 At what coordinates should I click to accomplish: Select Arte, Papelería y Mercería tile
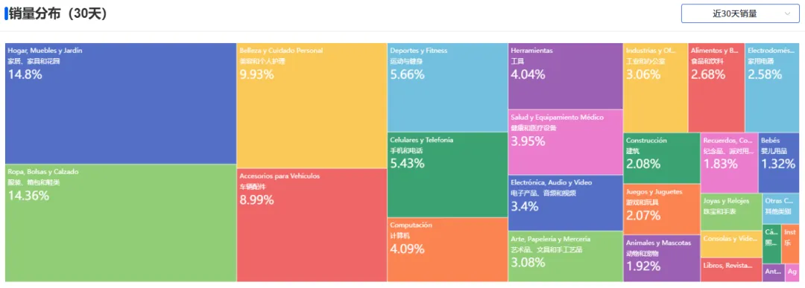(x=565, y=256)
